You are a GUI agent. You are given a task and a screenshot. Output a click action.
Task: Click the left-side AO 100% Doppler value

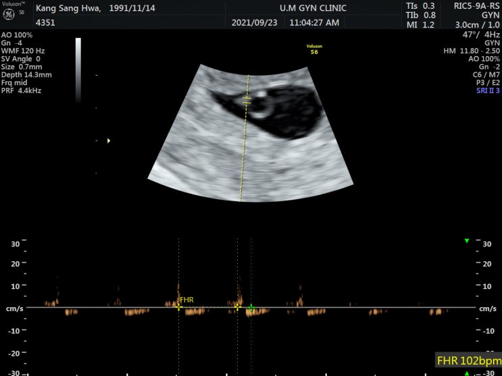[x=17, y=35]
